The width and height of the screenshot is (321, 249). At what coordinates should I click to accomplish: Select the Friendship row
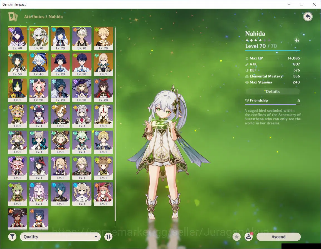(273, 100)
